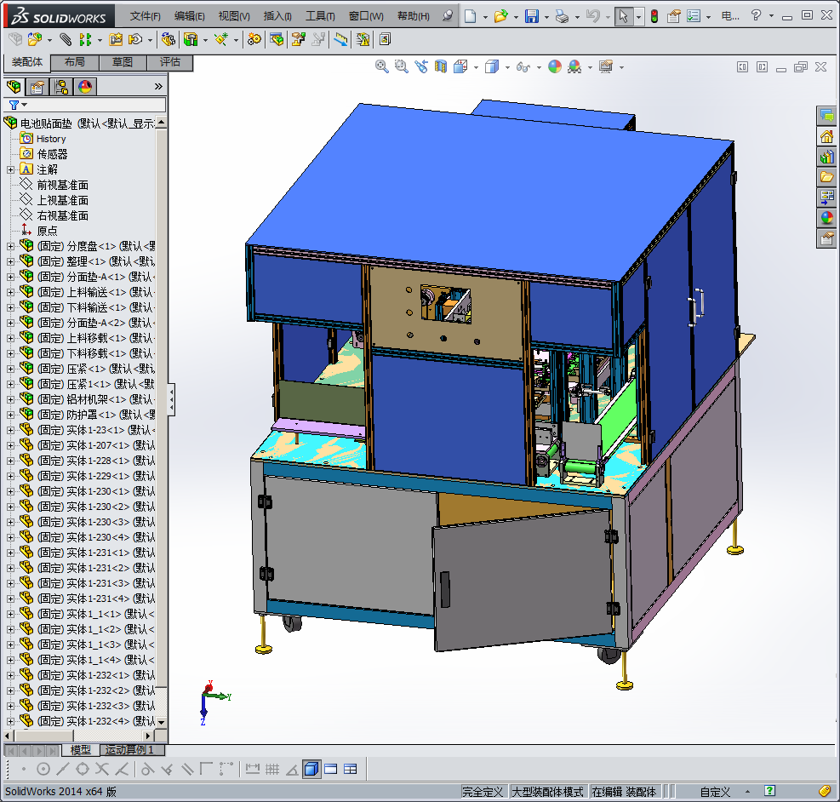Screen dimensions: 840x802
Task: Open the 视图(V) menu
Action: click(x=234, y=16)
